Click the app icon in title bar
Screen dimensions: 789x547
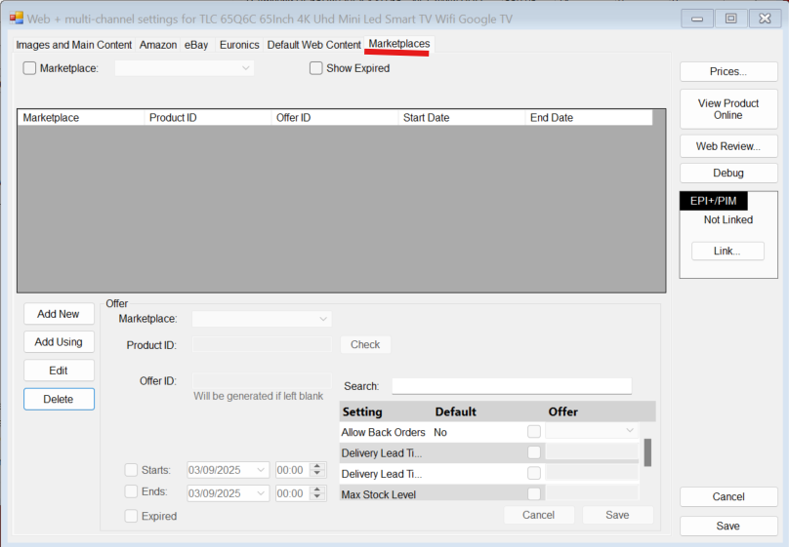tap(17, 19)
